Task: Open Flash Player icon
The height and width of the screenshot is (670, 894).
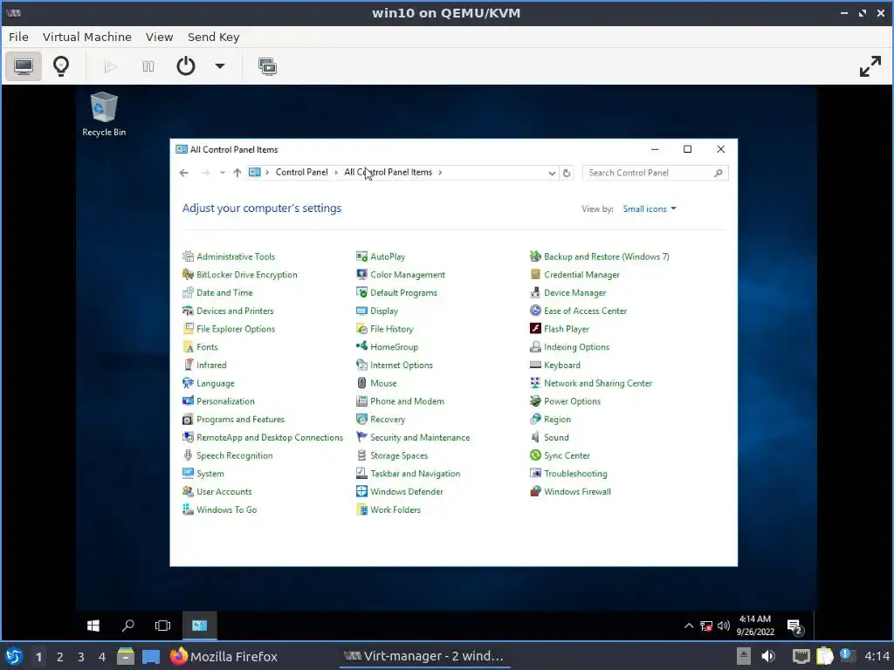Action: click(535, 329)
